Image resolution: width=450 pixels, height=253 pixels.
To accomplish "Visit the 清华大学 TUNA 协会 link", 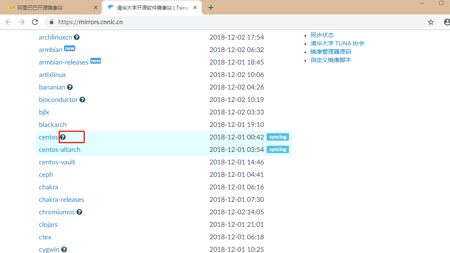I will pos(337,43).
